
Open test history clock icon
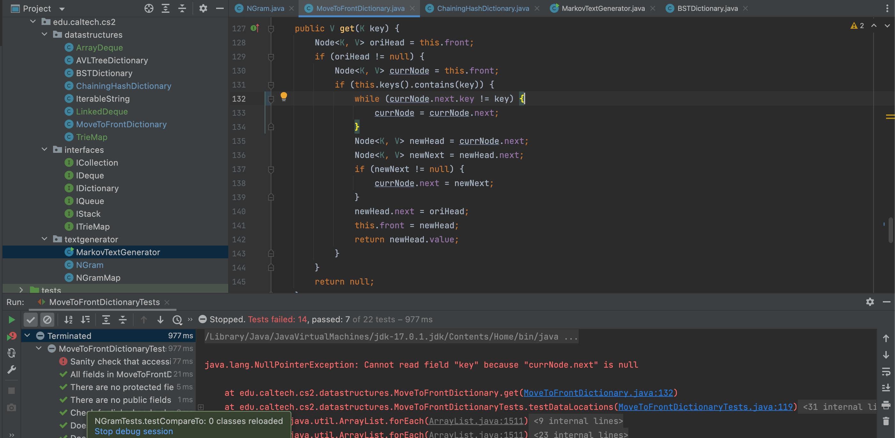[177, 319]
